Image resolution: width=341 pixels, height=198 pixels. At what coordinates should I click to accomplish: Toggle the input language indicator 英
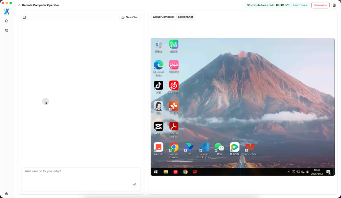click(x=307, y=172)
